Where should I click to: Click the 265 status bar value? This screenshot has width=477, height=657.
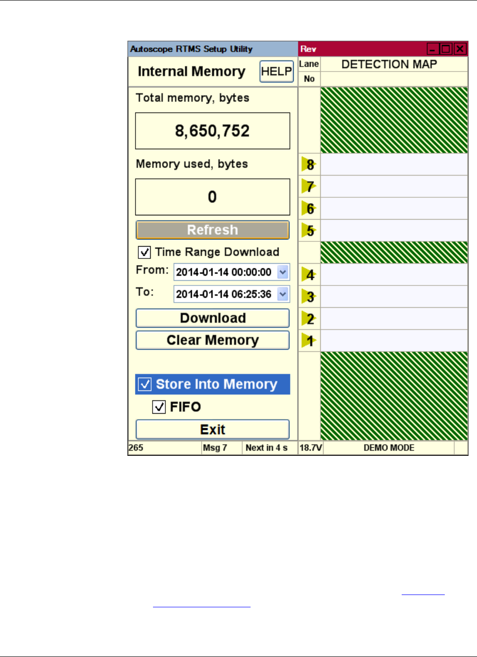tap(136, 448)
